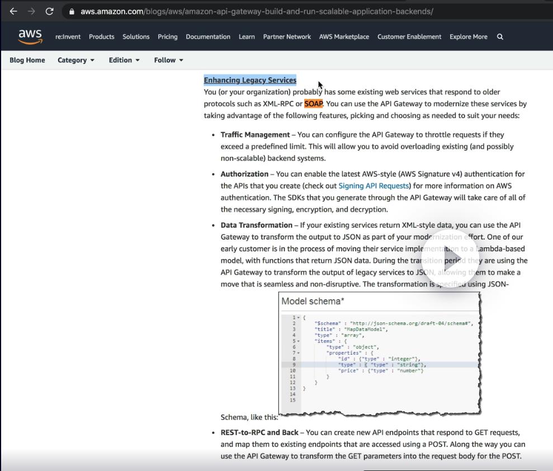Open the AWS logo home link
Viewport: 553px width, 471px height.
pyautogui.click(x=30, y=37)
